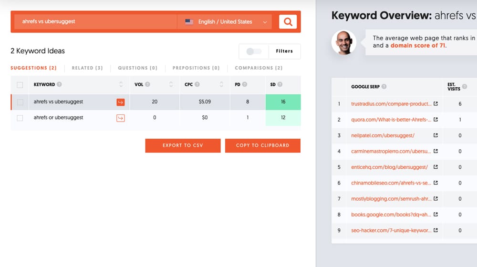Select the SUGGESTIONS (2) tab

point(33,68)
